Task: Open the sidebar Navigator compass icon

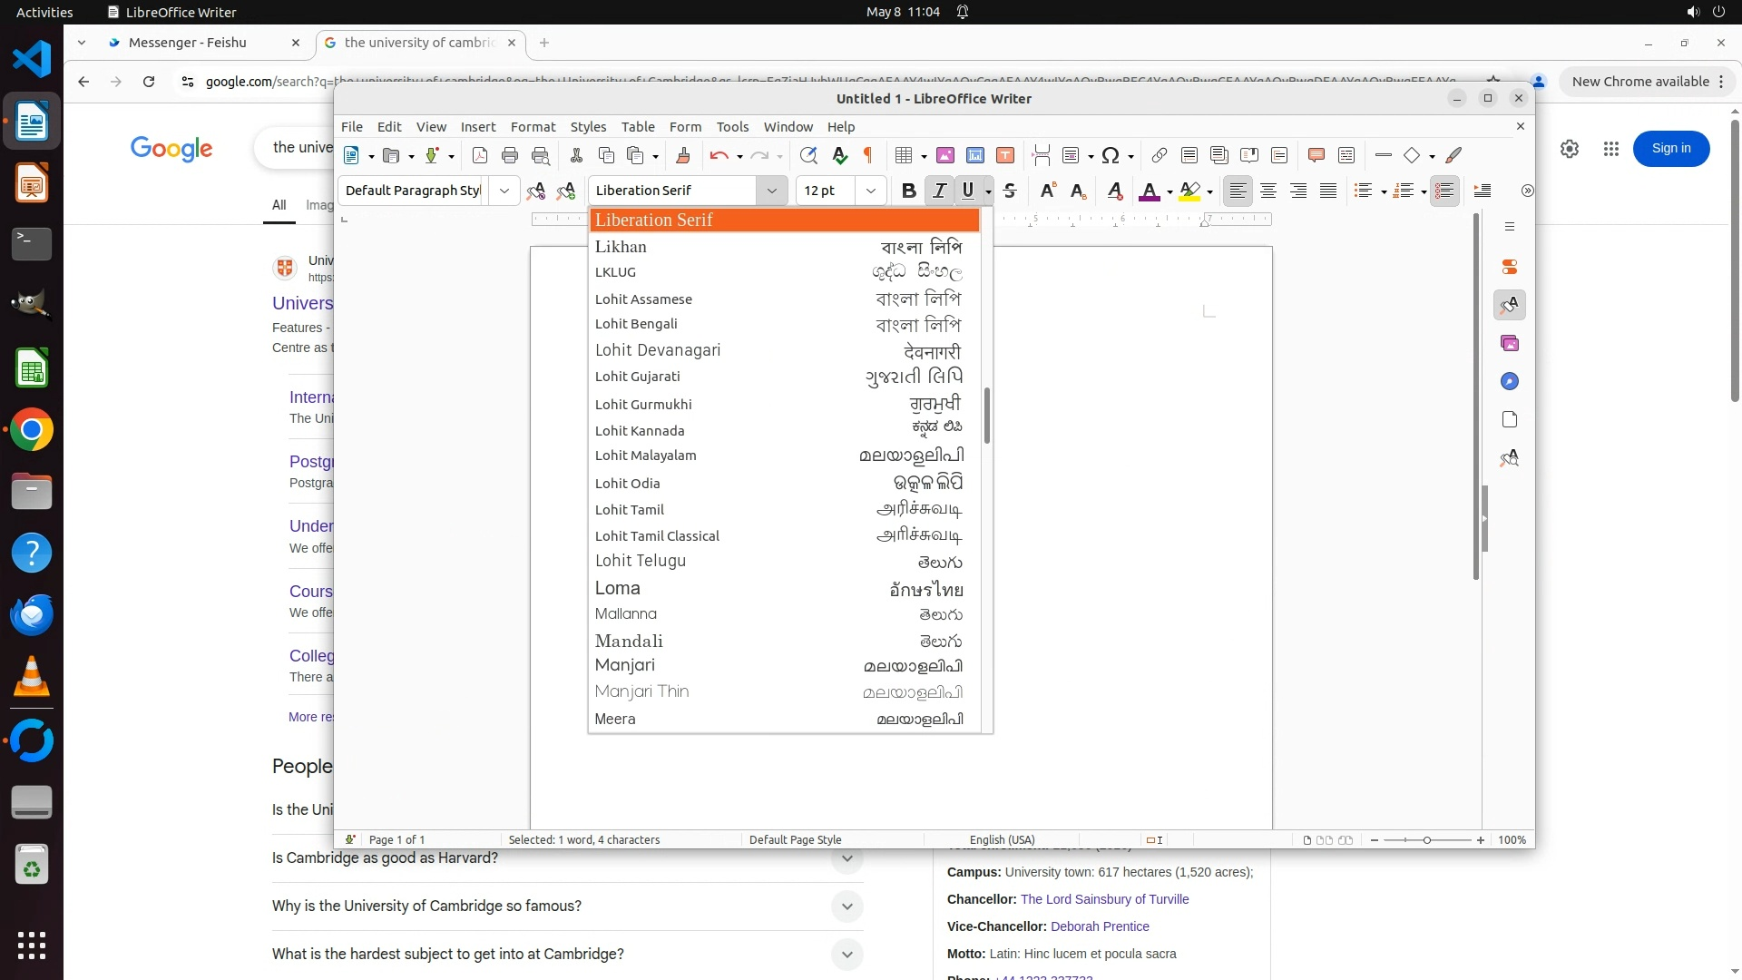Action: coord(1510,381)
